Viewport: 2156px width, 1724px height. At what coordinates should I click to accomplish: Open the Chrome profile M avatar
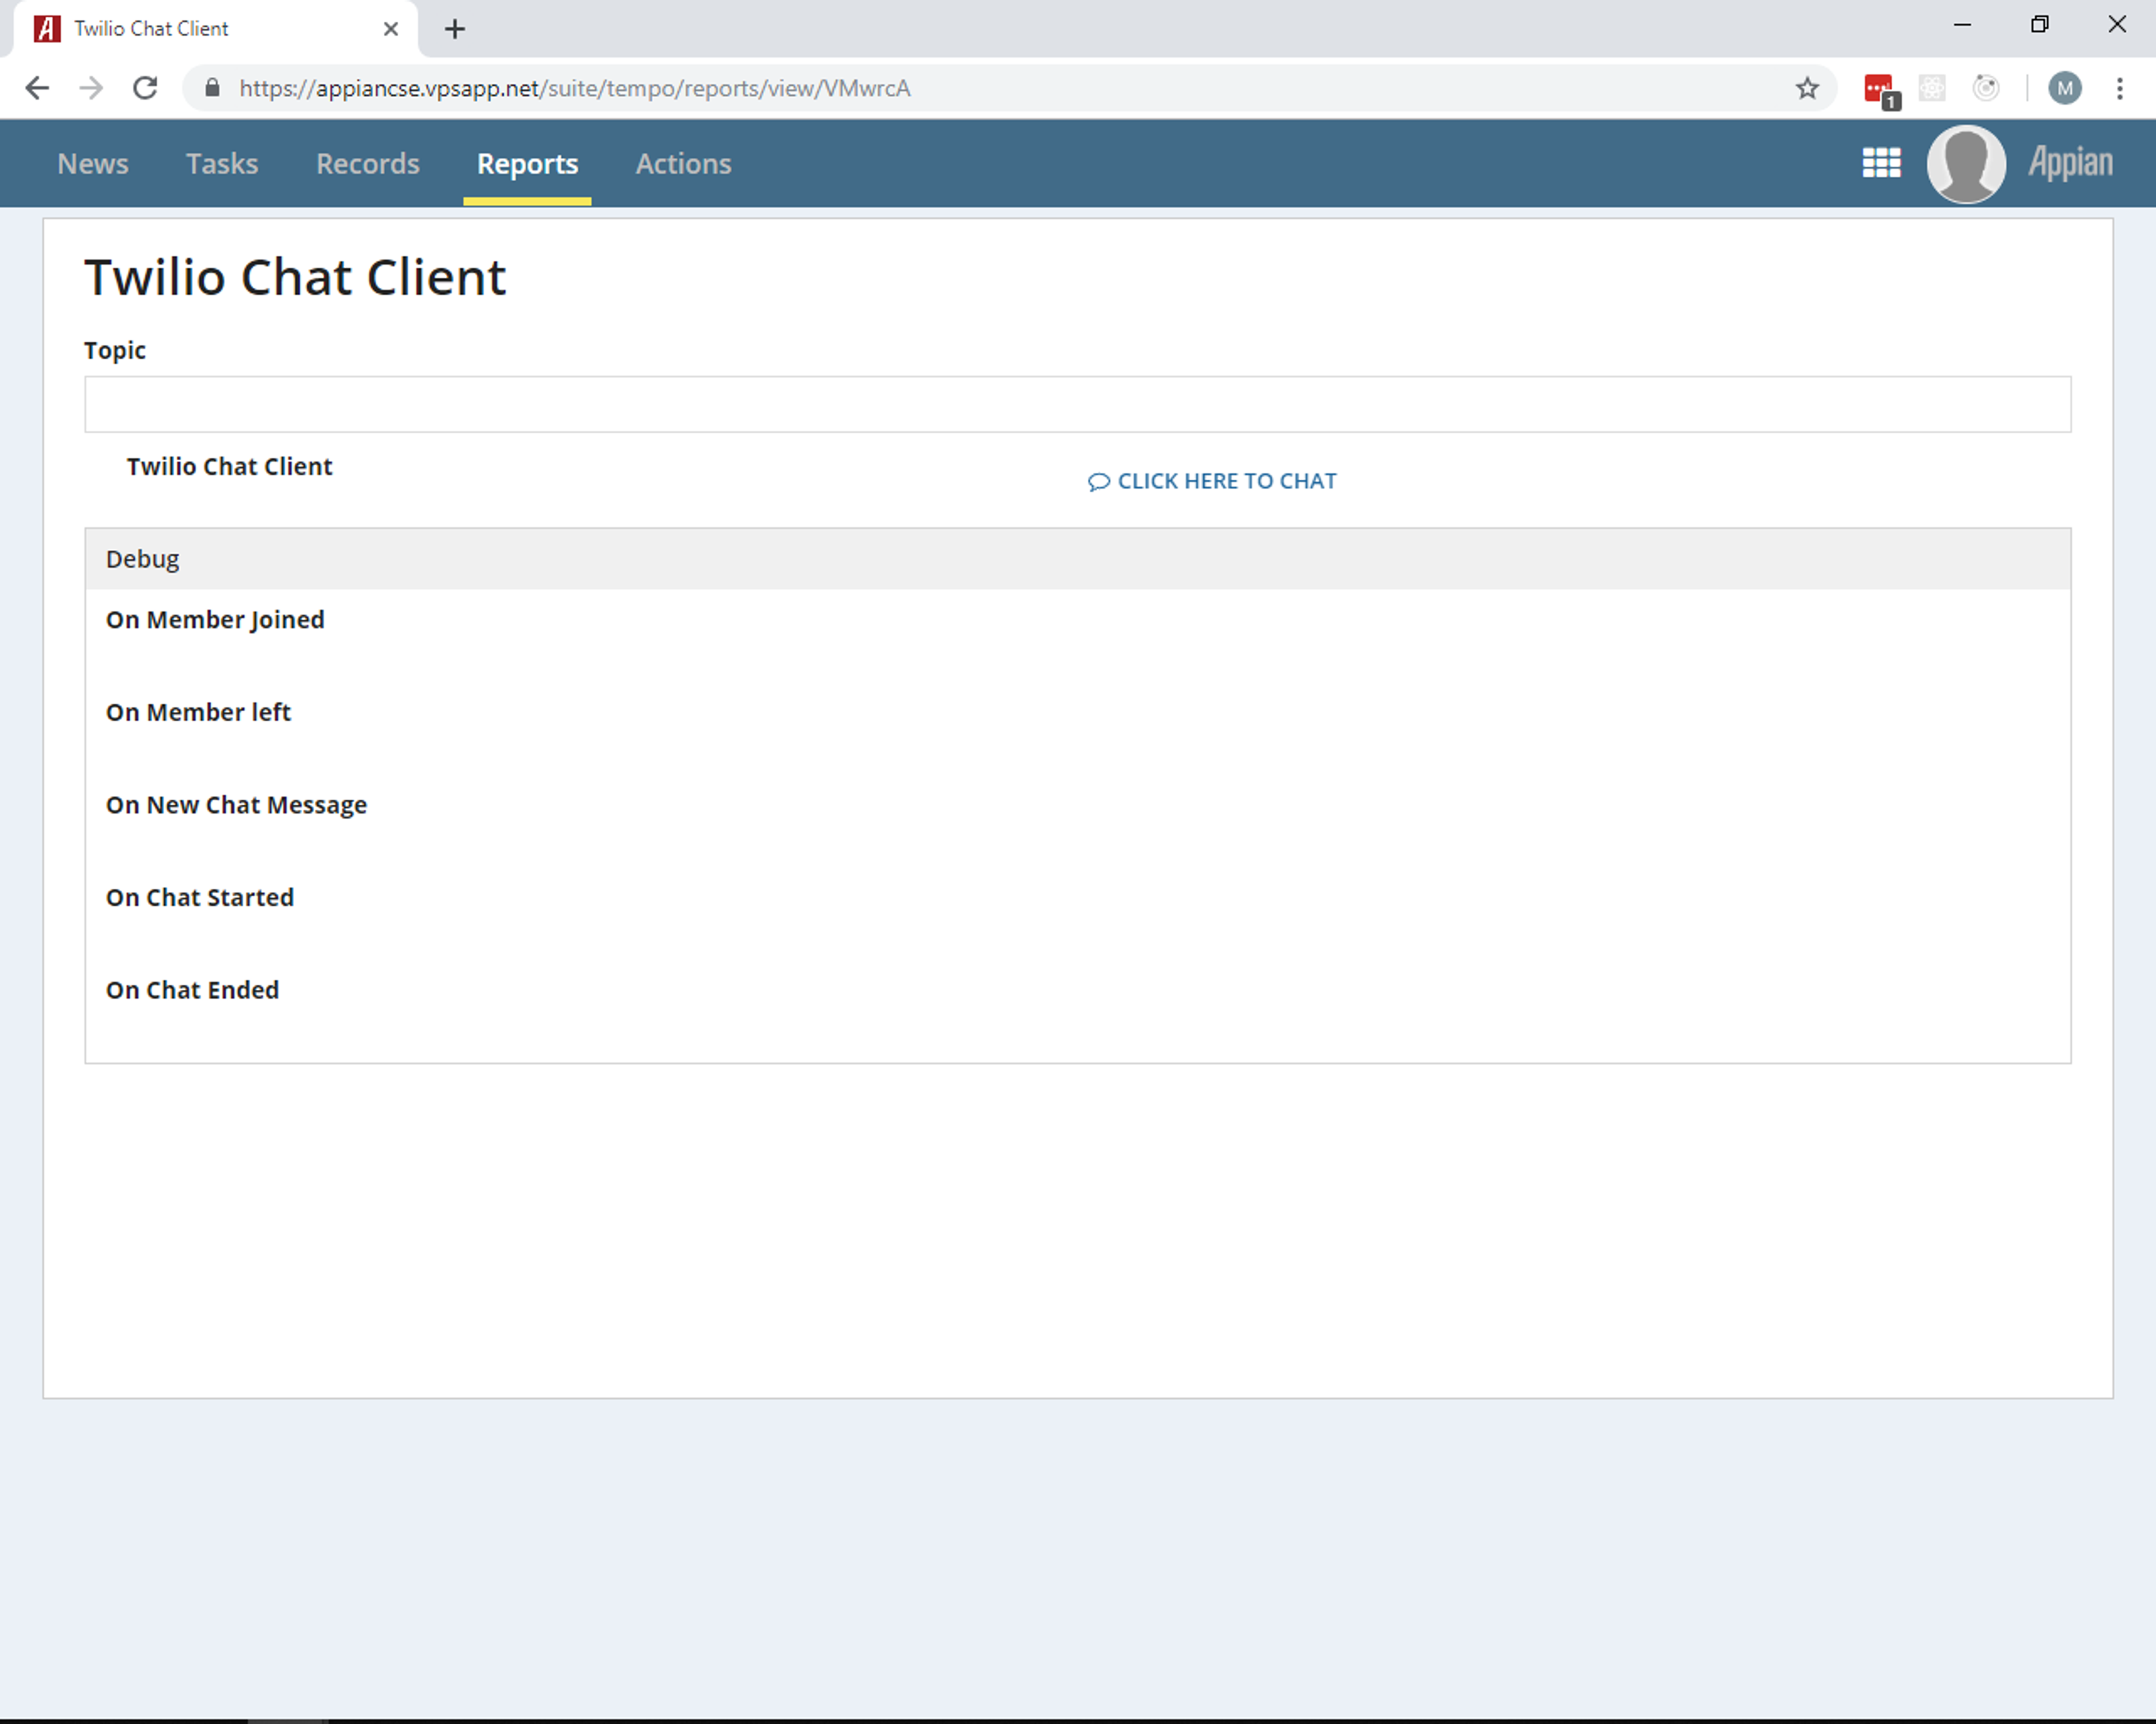[x=2065, y=88]
